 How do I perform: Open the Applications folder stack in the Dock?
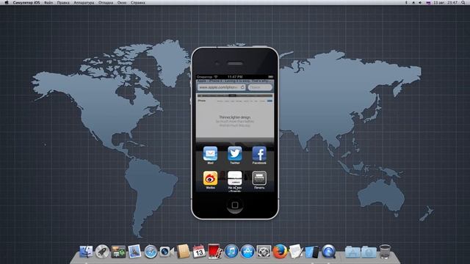tap(352, 252)
